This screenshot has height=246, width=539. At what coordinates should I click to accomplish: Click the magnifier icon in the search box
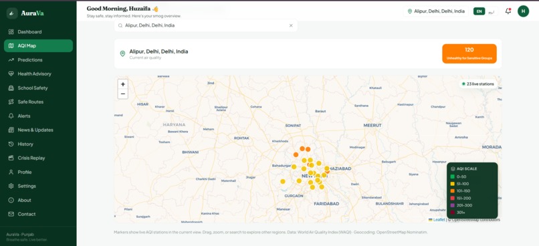coord(120,25)
